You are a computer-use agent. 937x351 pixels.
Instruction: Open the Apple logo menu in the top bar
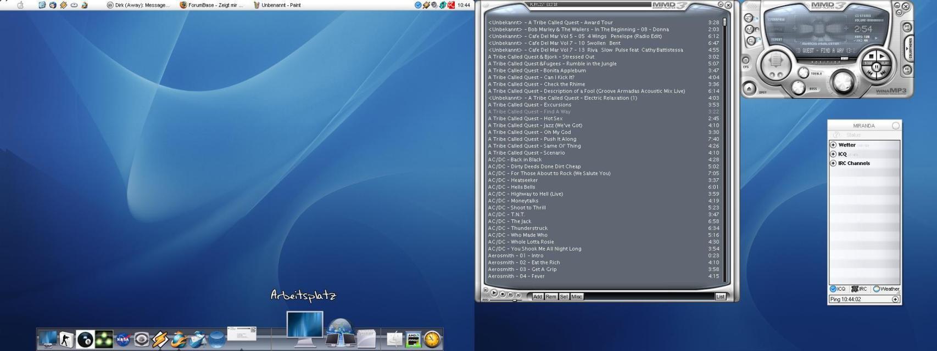pyautogui.click(x=21, y=5)
